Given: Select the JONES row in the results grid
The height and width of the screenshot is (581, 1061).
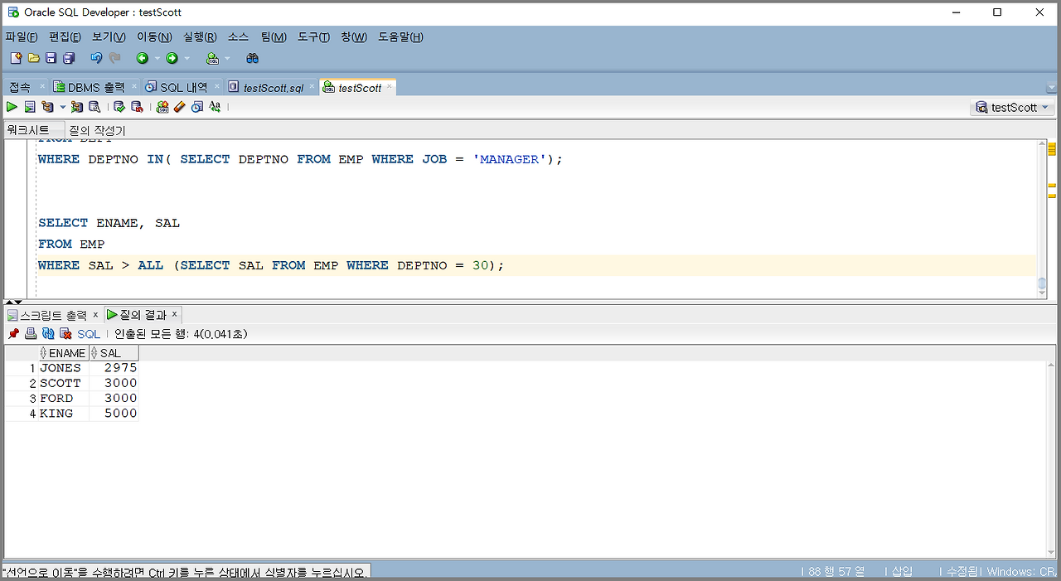Looking at the screenshot, I should coord(60,367).
